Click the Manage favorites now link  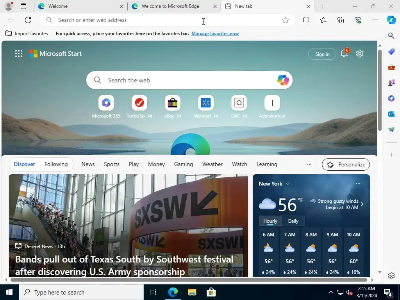pos(215,34)
